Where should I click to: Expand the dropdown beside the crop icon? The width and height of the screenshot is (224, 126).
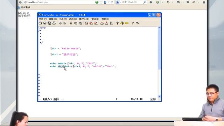(183, 2)
